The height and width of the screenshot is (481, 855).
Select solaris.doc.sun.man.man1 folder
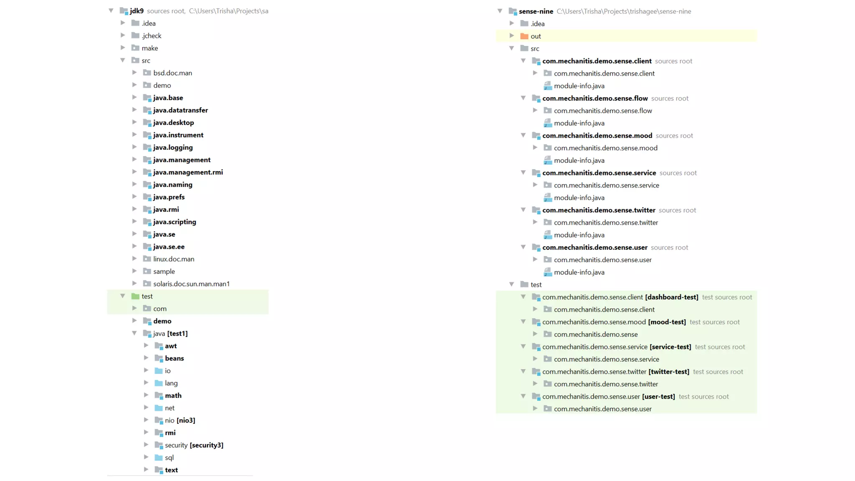191,284
